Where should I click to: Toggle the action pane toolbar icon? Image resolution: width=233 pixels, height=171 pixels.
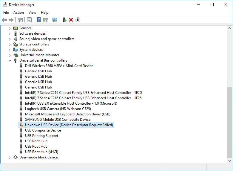click(46, 20)
